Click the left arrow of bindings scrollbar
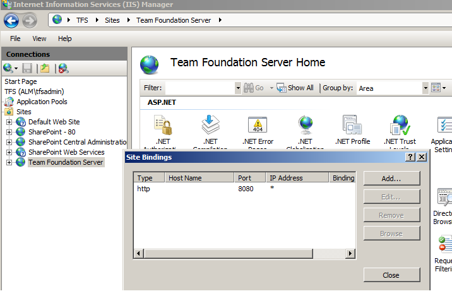The width and height of the screenshot is (452, 308). [139, 254]
